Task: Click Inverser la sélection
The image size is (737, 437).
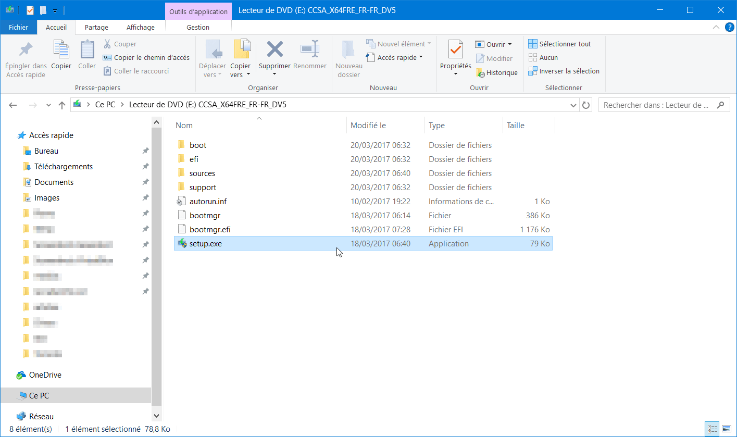Action: coord(564,71)
